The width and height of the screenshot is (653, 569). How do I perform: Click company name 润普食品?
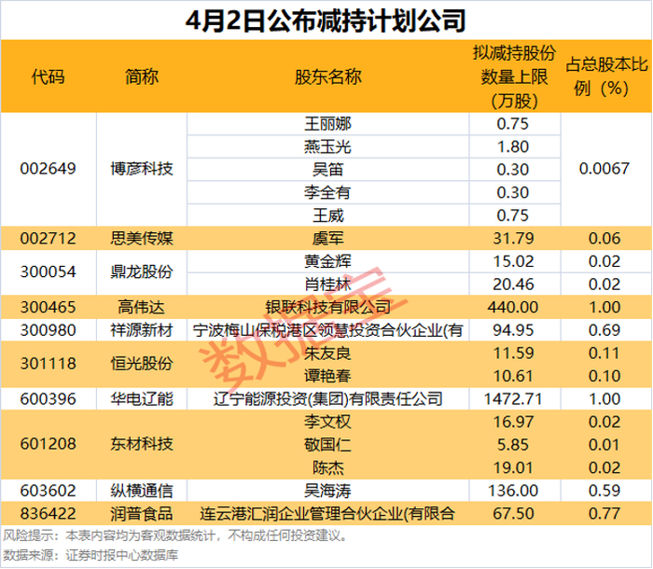click(142, 514)
